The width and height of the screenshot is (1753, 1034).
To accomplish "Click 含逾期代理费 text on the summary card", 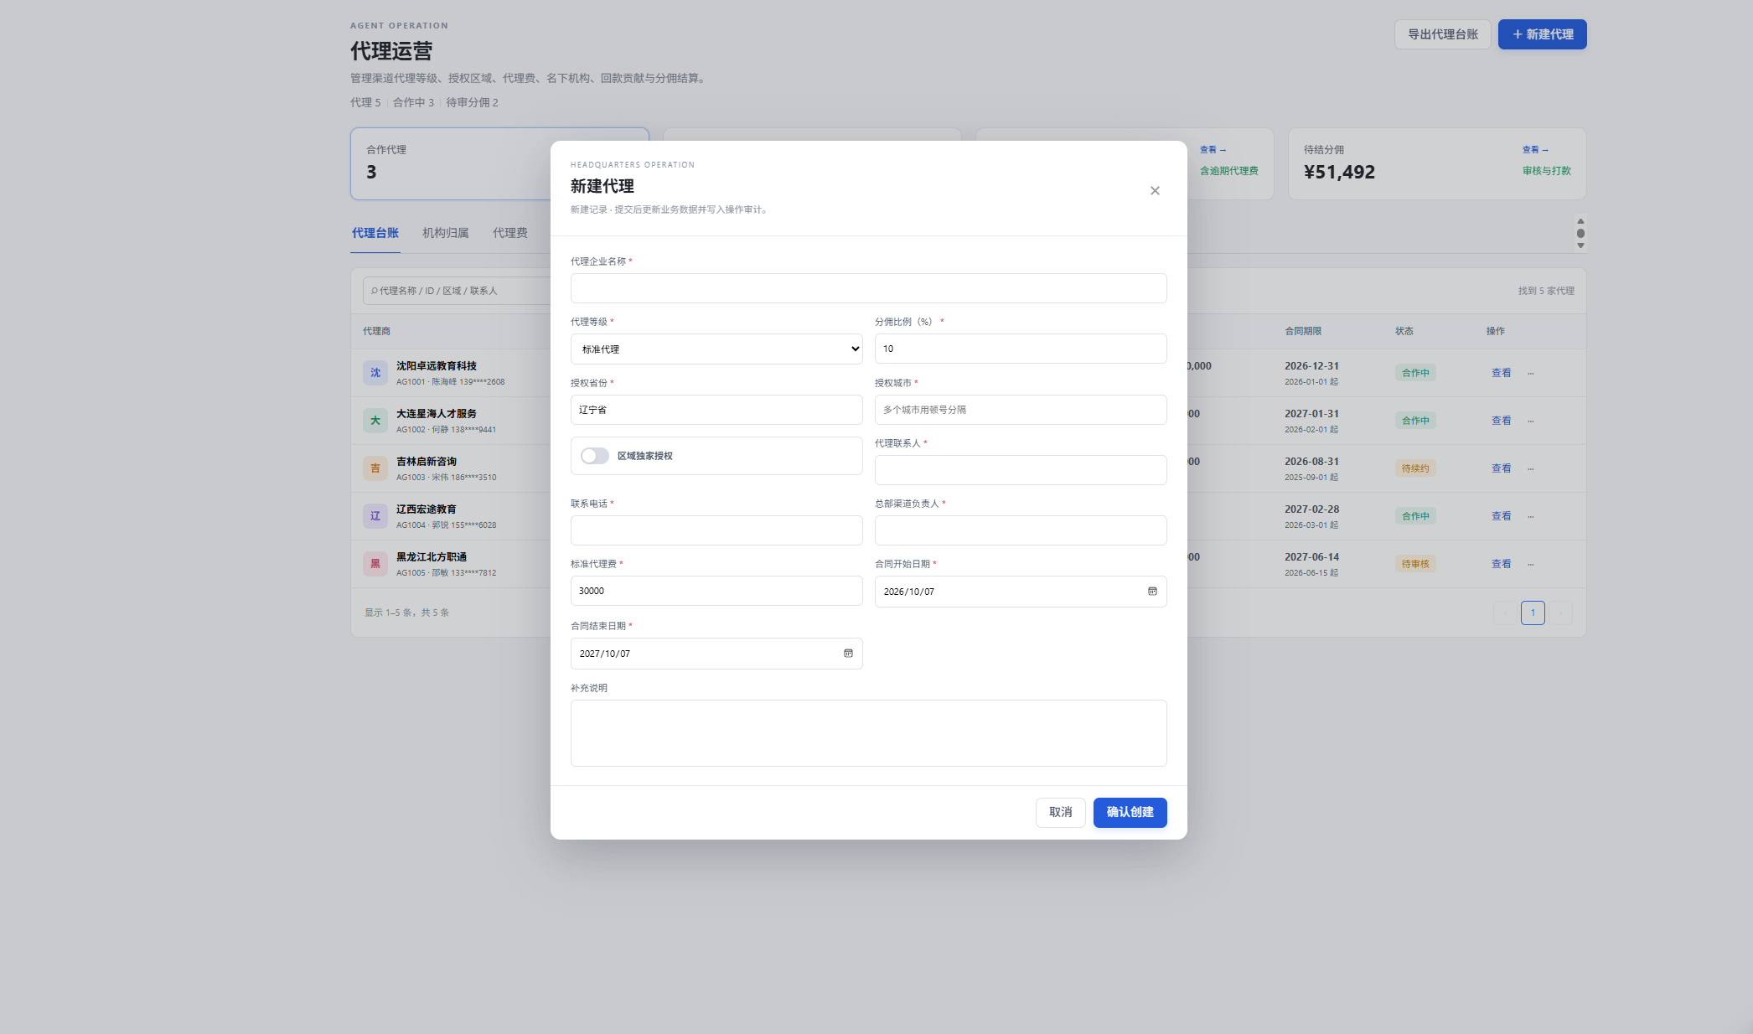I will 1228,171.
